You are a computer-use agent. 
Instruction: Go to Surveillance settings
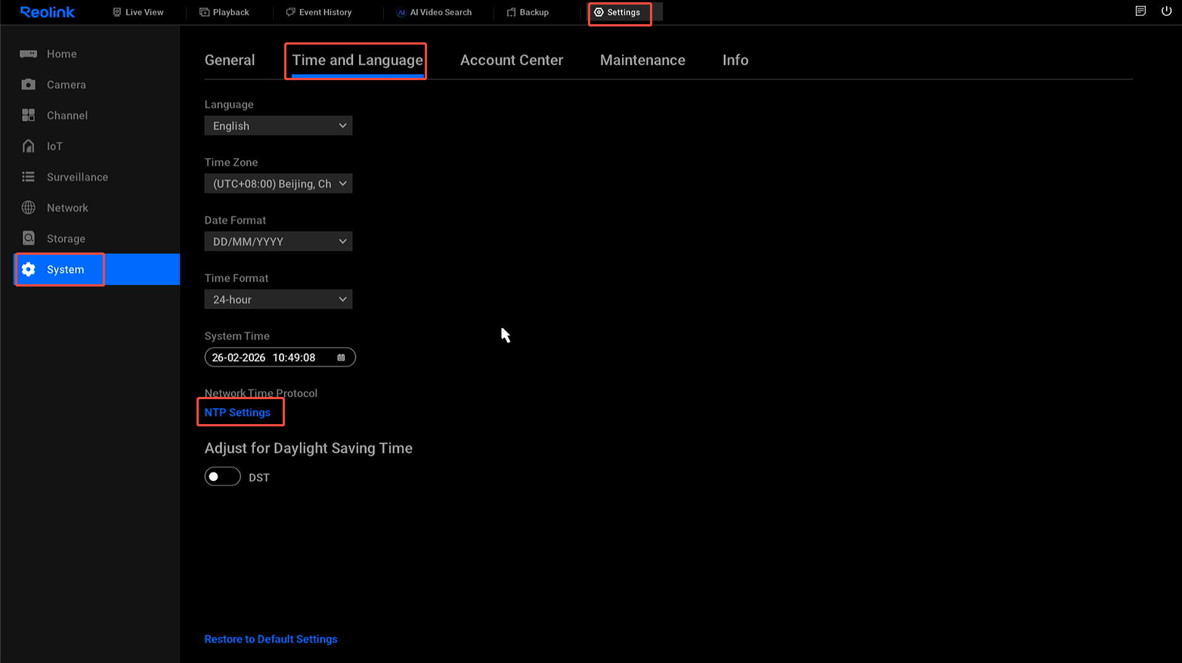(79, 177)
